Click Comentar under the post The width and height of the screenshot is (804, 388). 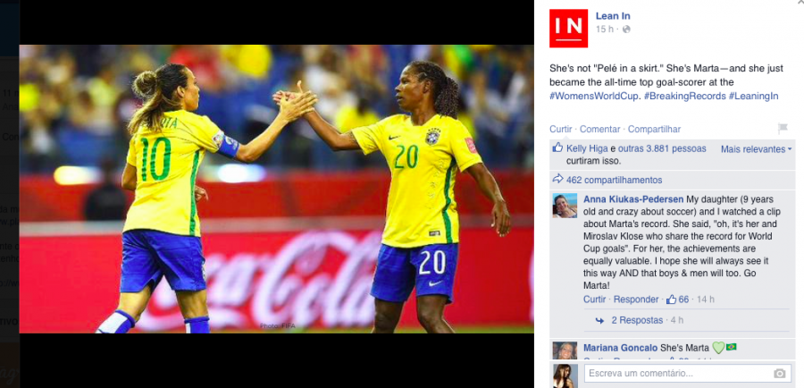600,130
